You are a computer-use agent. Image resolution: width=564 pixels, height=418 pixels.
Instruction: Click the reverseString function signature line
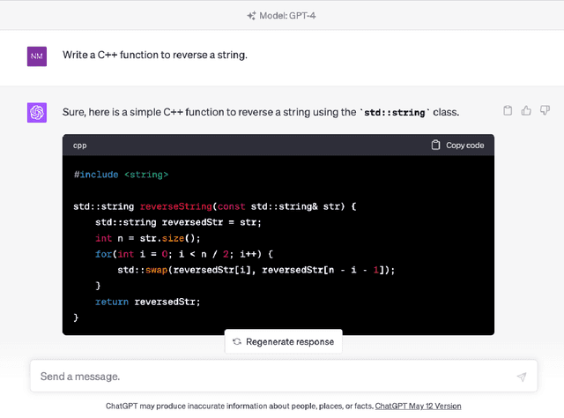tap(216, 206)
